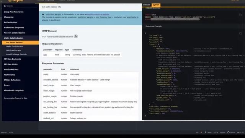Click the horizontal scrollbar under code panel

point(176,121)
